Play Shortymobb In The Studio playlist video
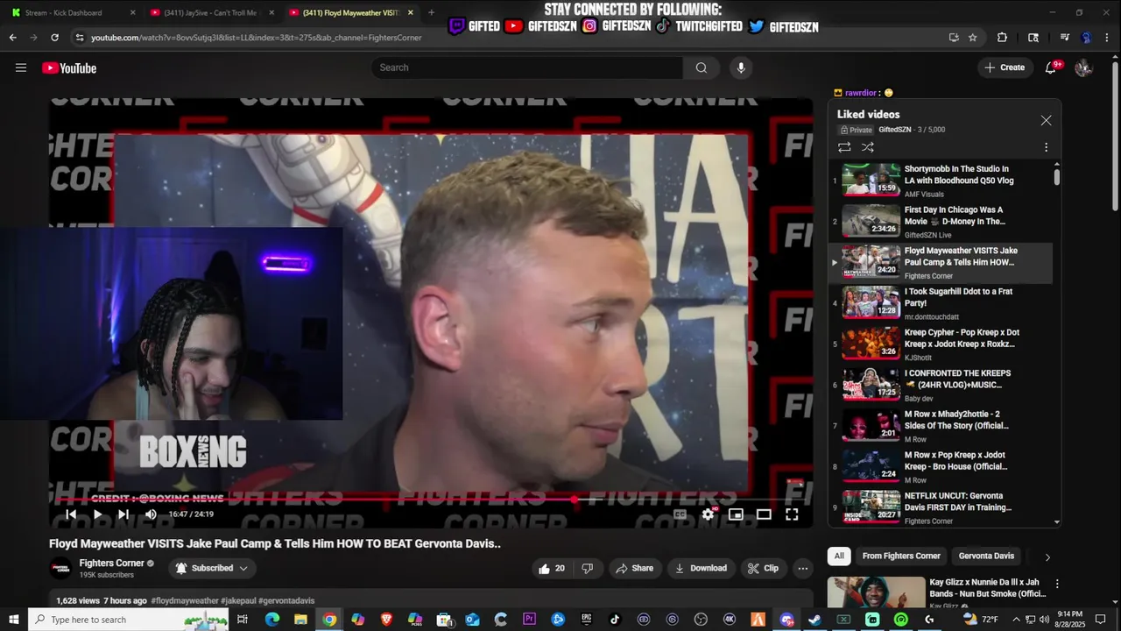Image resolution: width=1121 pixels, height=631 pixels. click(x=941, y=181)
